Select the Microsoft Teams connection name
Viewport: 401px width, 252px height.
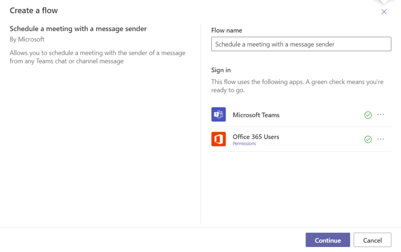(x=256, y=115)
